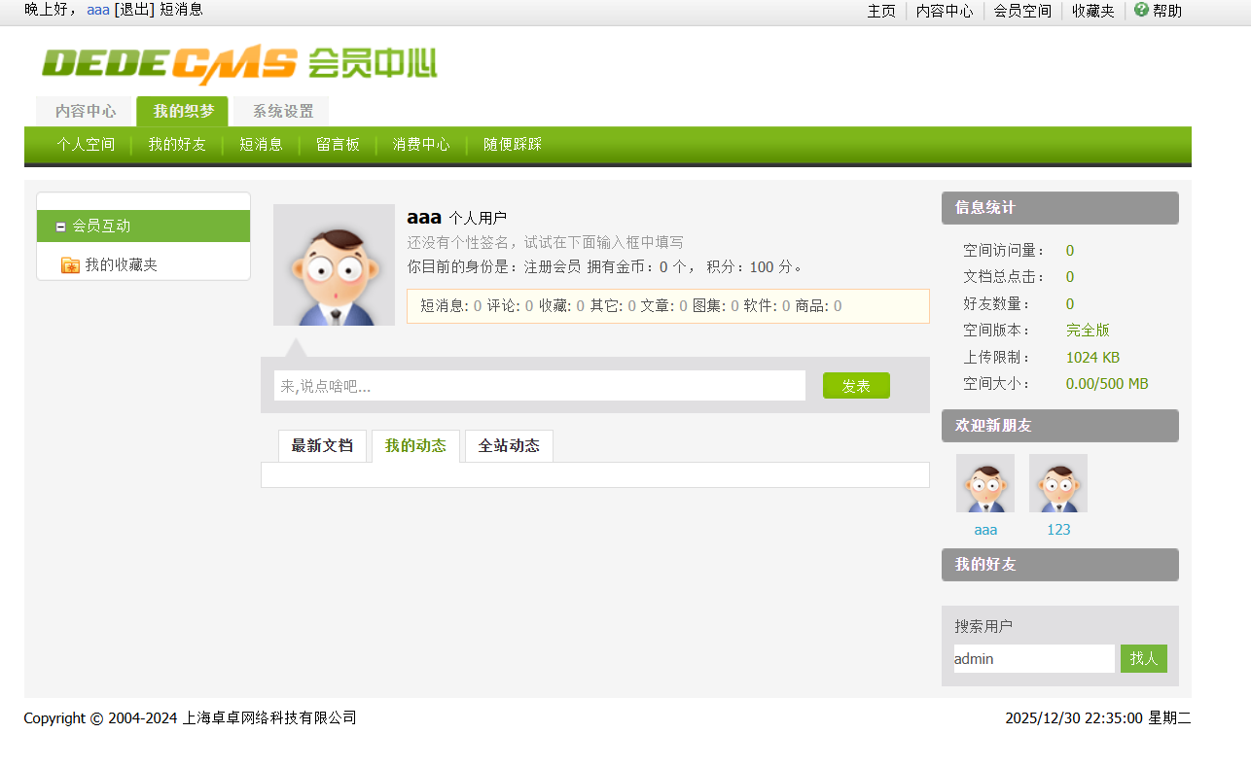Click the status text input box
Viewport: 1251px width, 768px height.
[539, 386]
